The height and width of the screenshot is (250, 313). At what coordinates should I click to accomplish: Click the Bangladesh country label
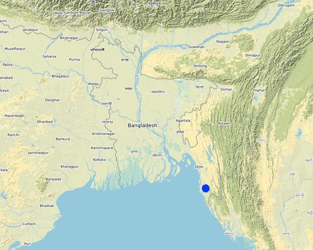pyautogui.click(x=143, y=126)
